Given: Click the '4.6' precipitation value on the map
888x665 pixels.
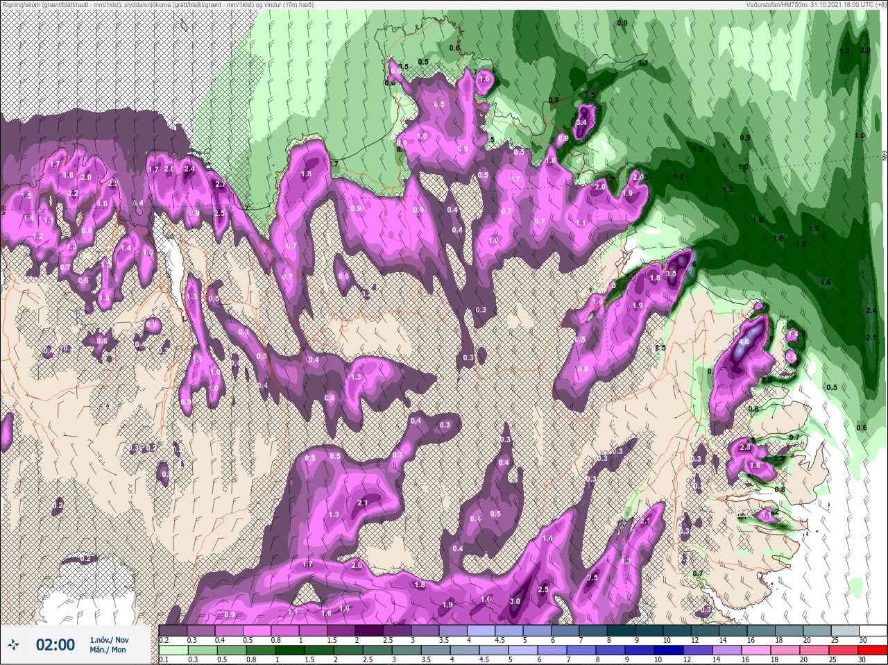Looking at the screenshot, I should click(x=744, y=342).
